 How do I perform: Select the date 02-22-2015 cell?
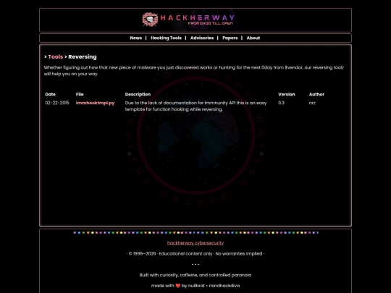(57, 103)
